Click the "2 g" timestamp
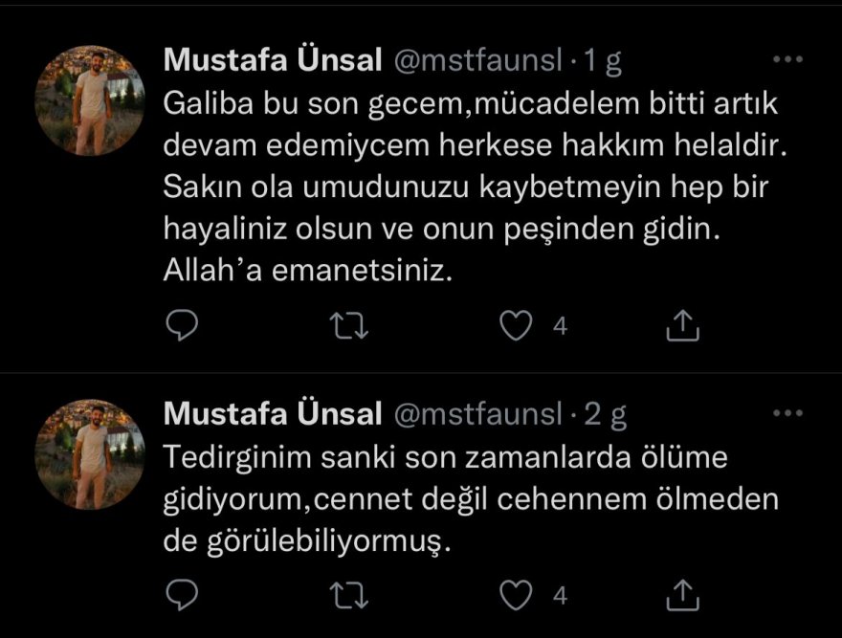Screen dimensions: 842x638 [605, 414]
